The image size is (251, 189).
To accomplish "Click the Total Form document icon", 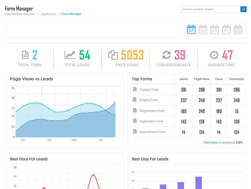I will click(25, 55).
